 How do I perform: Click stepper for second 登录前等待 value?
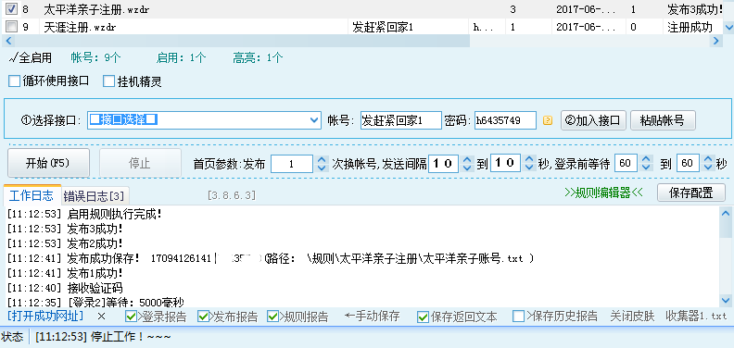(x=707, y=163)
